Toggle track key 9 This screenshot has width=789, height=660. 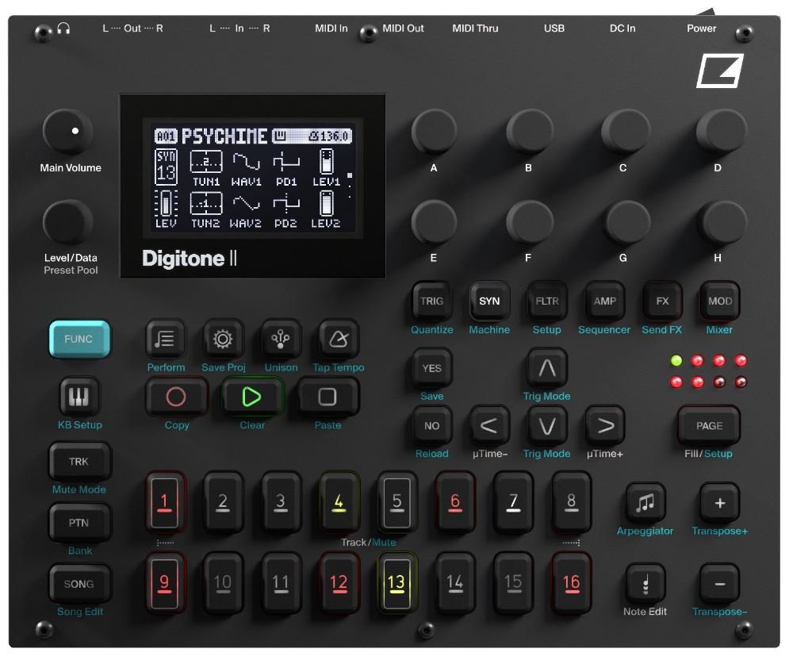click(x=165, y=583)
